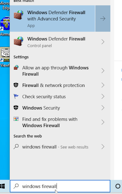Click the search box containing windows firewall

(x=60, y=186)
